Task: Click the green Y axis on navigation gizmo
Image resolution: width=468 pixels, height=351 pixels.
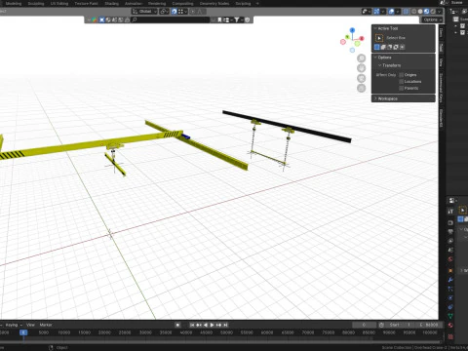Action: (x=347, y=37)
